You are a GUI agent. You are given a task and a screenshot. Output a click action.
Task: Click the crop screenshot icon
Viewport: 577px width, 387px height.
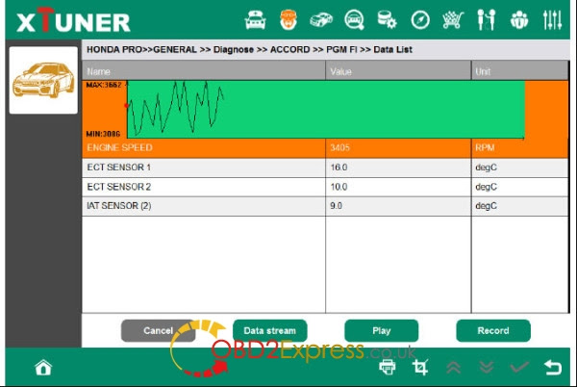pos(420,367)
